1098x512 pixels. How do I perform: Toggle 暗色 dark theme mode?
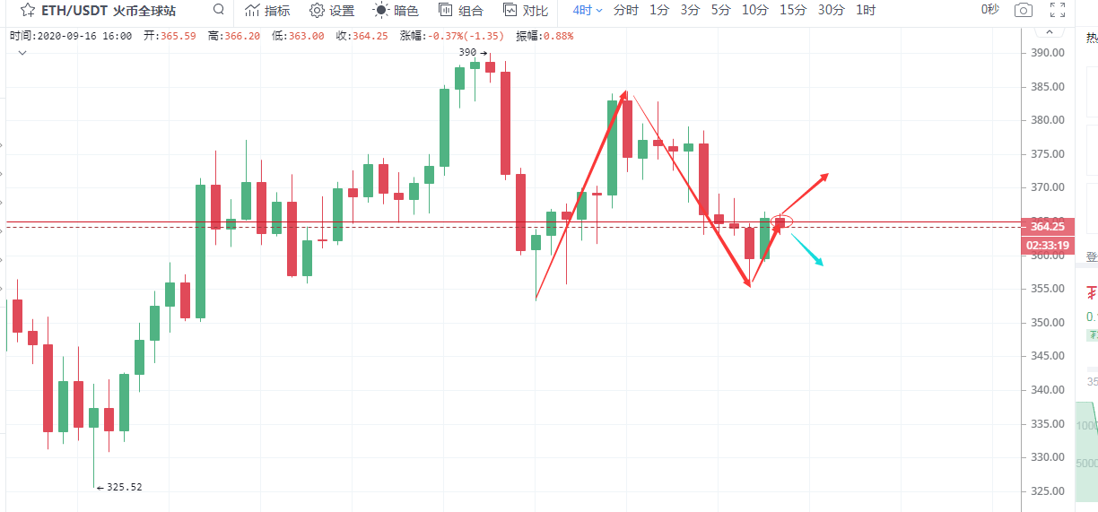coord(396,11)
